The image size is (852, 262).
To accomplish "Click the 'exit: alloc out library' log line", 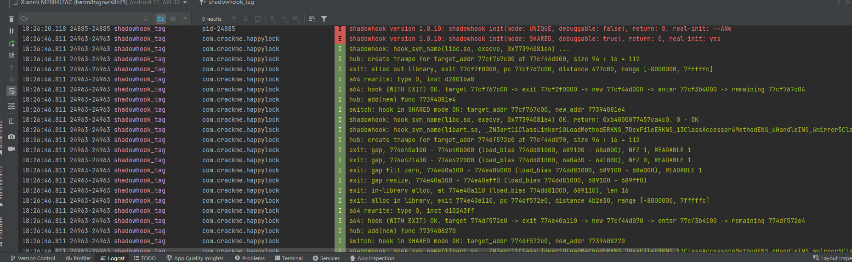I will 531,69.
